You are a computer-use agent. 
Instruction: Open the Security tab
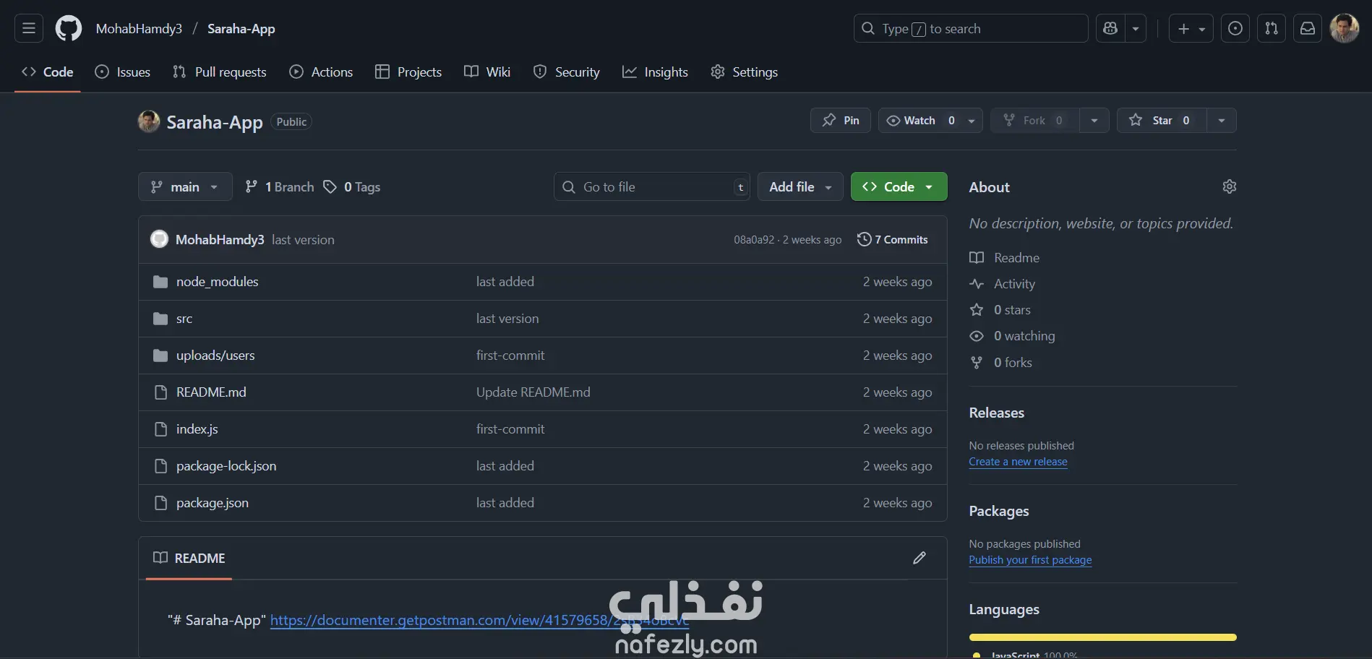567,72
